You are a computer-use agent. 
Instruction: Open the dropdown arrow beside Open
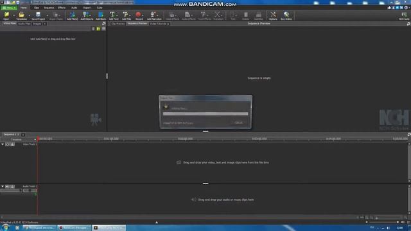click(13, 15)
